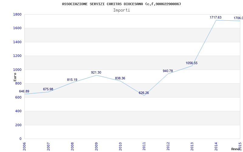Select the 2009 x-axis label
243x152 pixels.
(96, 146)
